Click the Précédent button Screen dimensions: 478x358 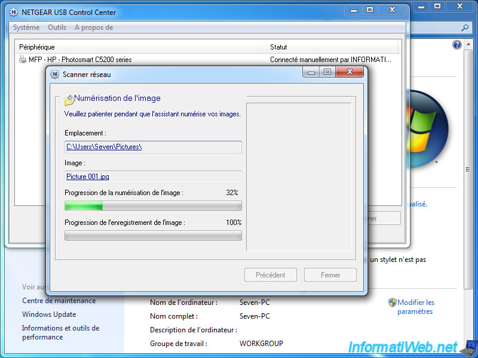tap(271, 275)
